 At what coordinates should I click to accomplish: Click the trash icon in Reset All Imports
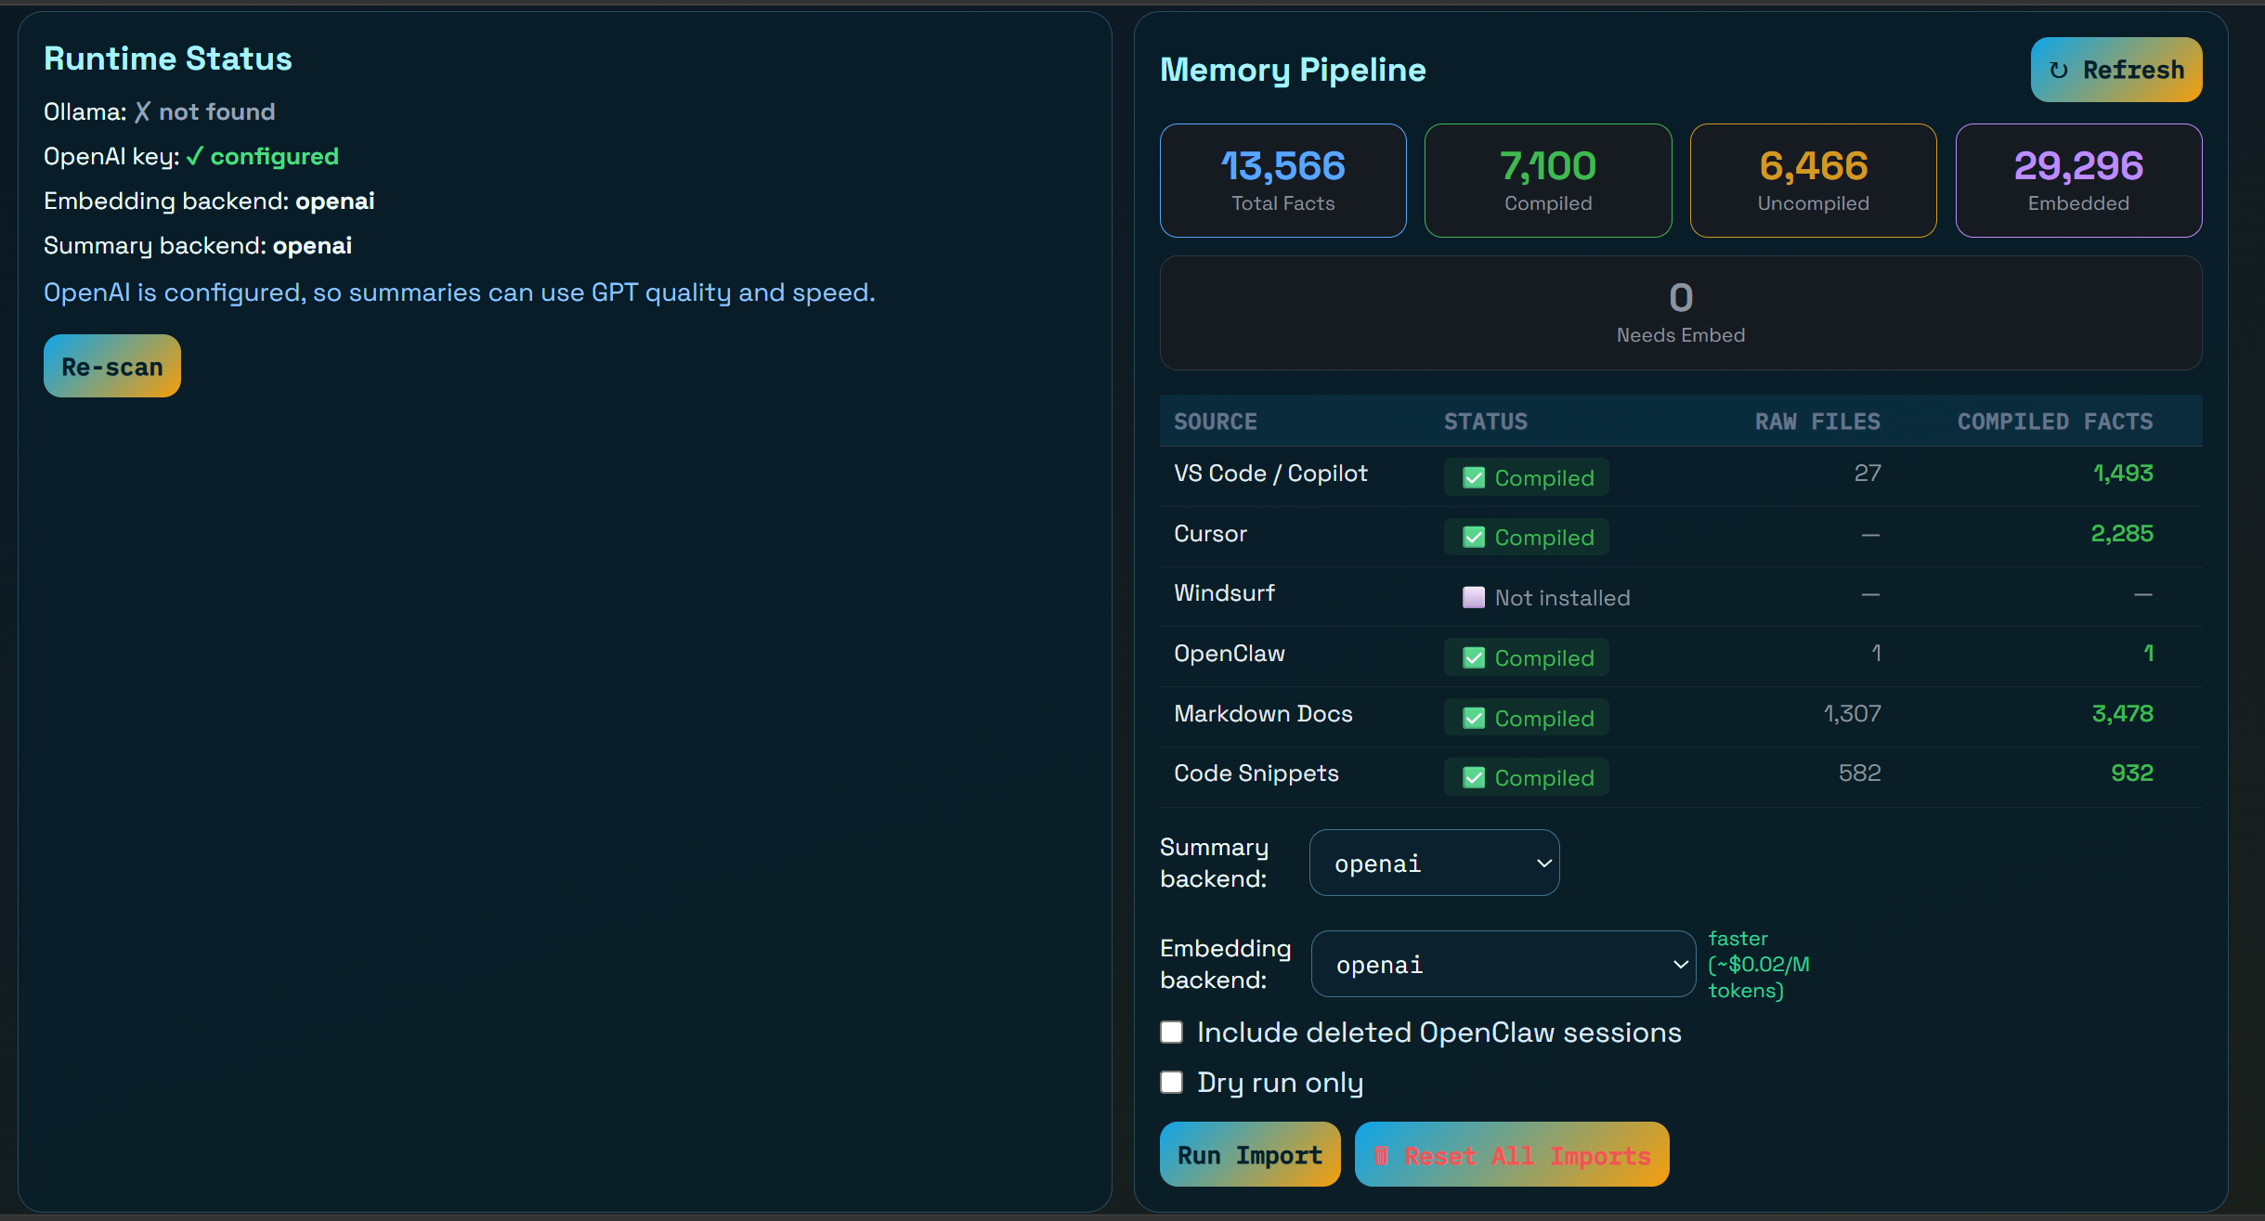(1384, 1154)
